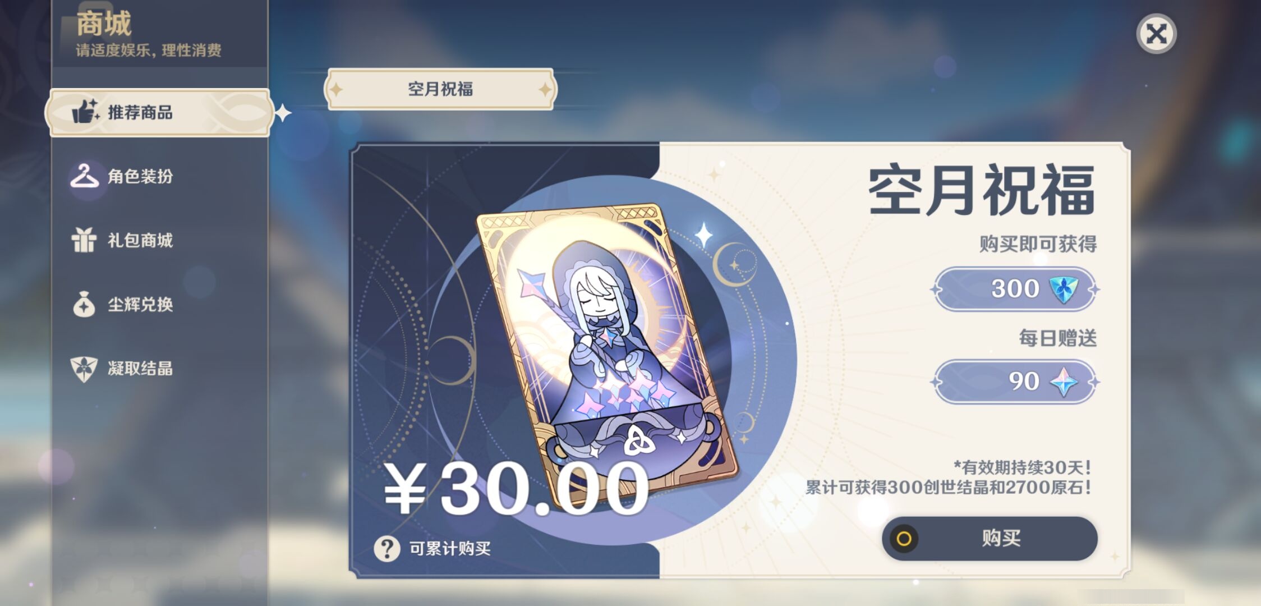The image size is (1261, 606).
Task: Click the thumbs-up icon beside 推荐商品
Action: (x=85, y=111)
